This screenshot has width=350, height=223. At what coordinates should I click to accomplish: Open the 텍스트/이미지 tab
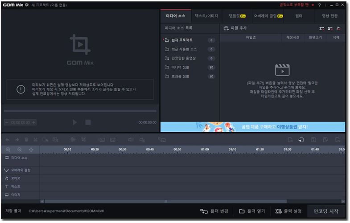pyautogui.click(x=206, y=16)
